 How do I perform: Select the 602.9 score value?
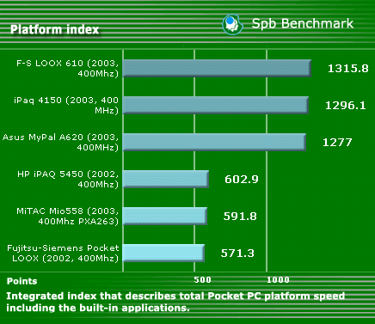click(242, 180)
